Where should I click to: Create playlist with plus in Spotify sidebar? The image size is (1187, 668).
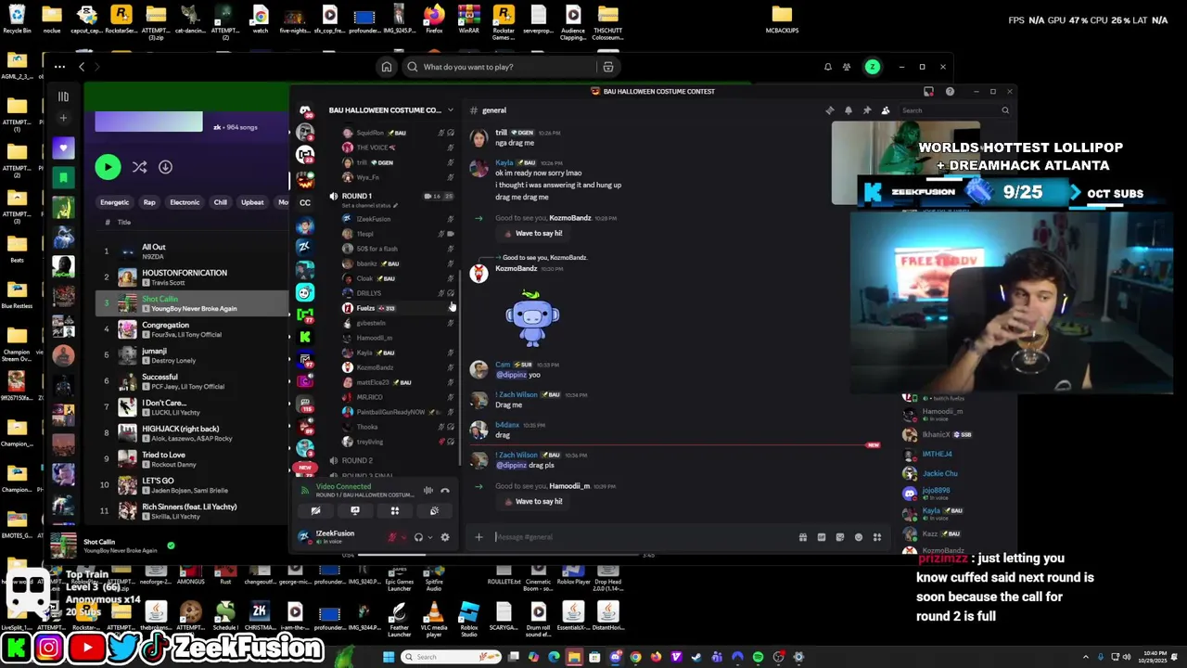click(63, 118)
